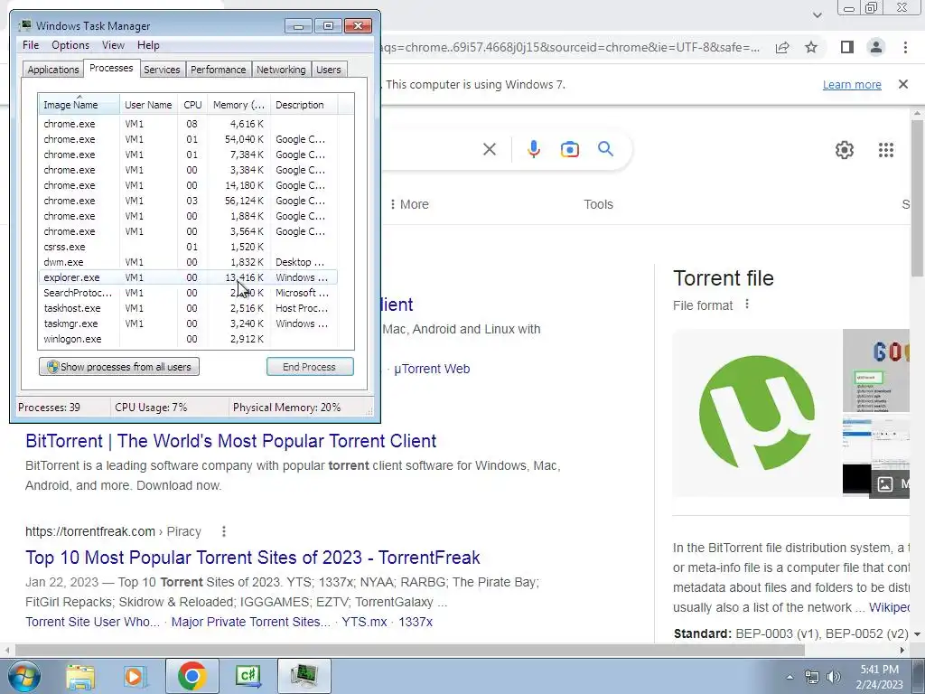Toggle Chrome side panel icon
The height and width of the screenshot is (694, 925).
(x=846, y=47)
